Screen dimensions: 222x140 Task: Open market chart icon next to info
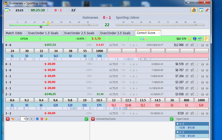coord(200,39)
